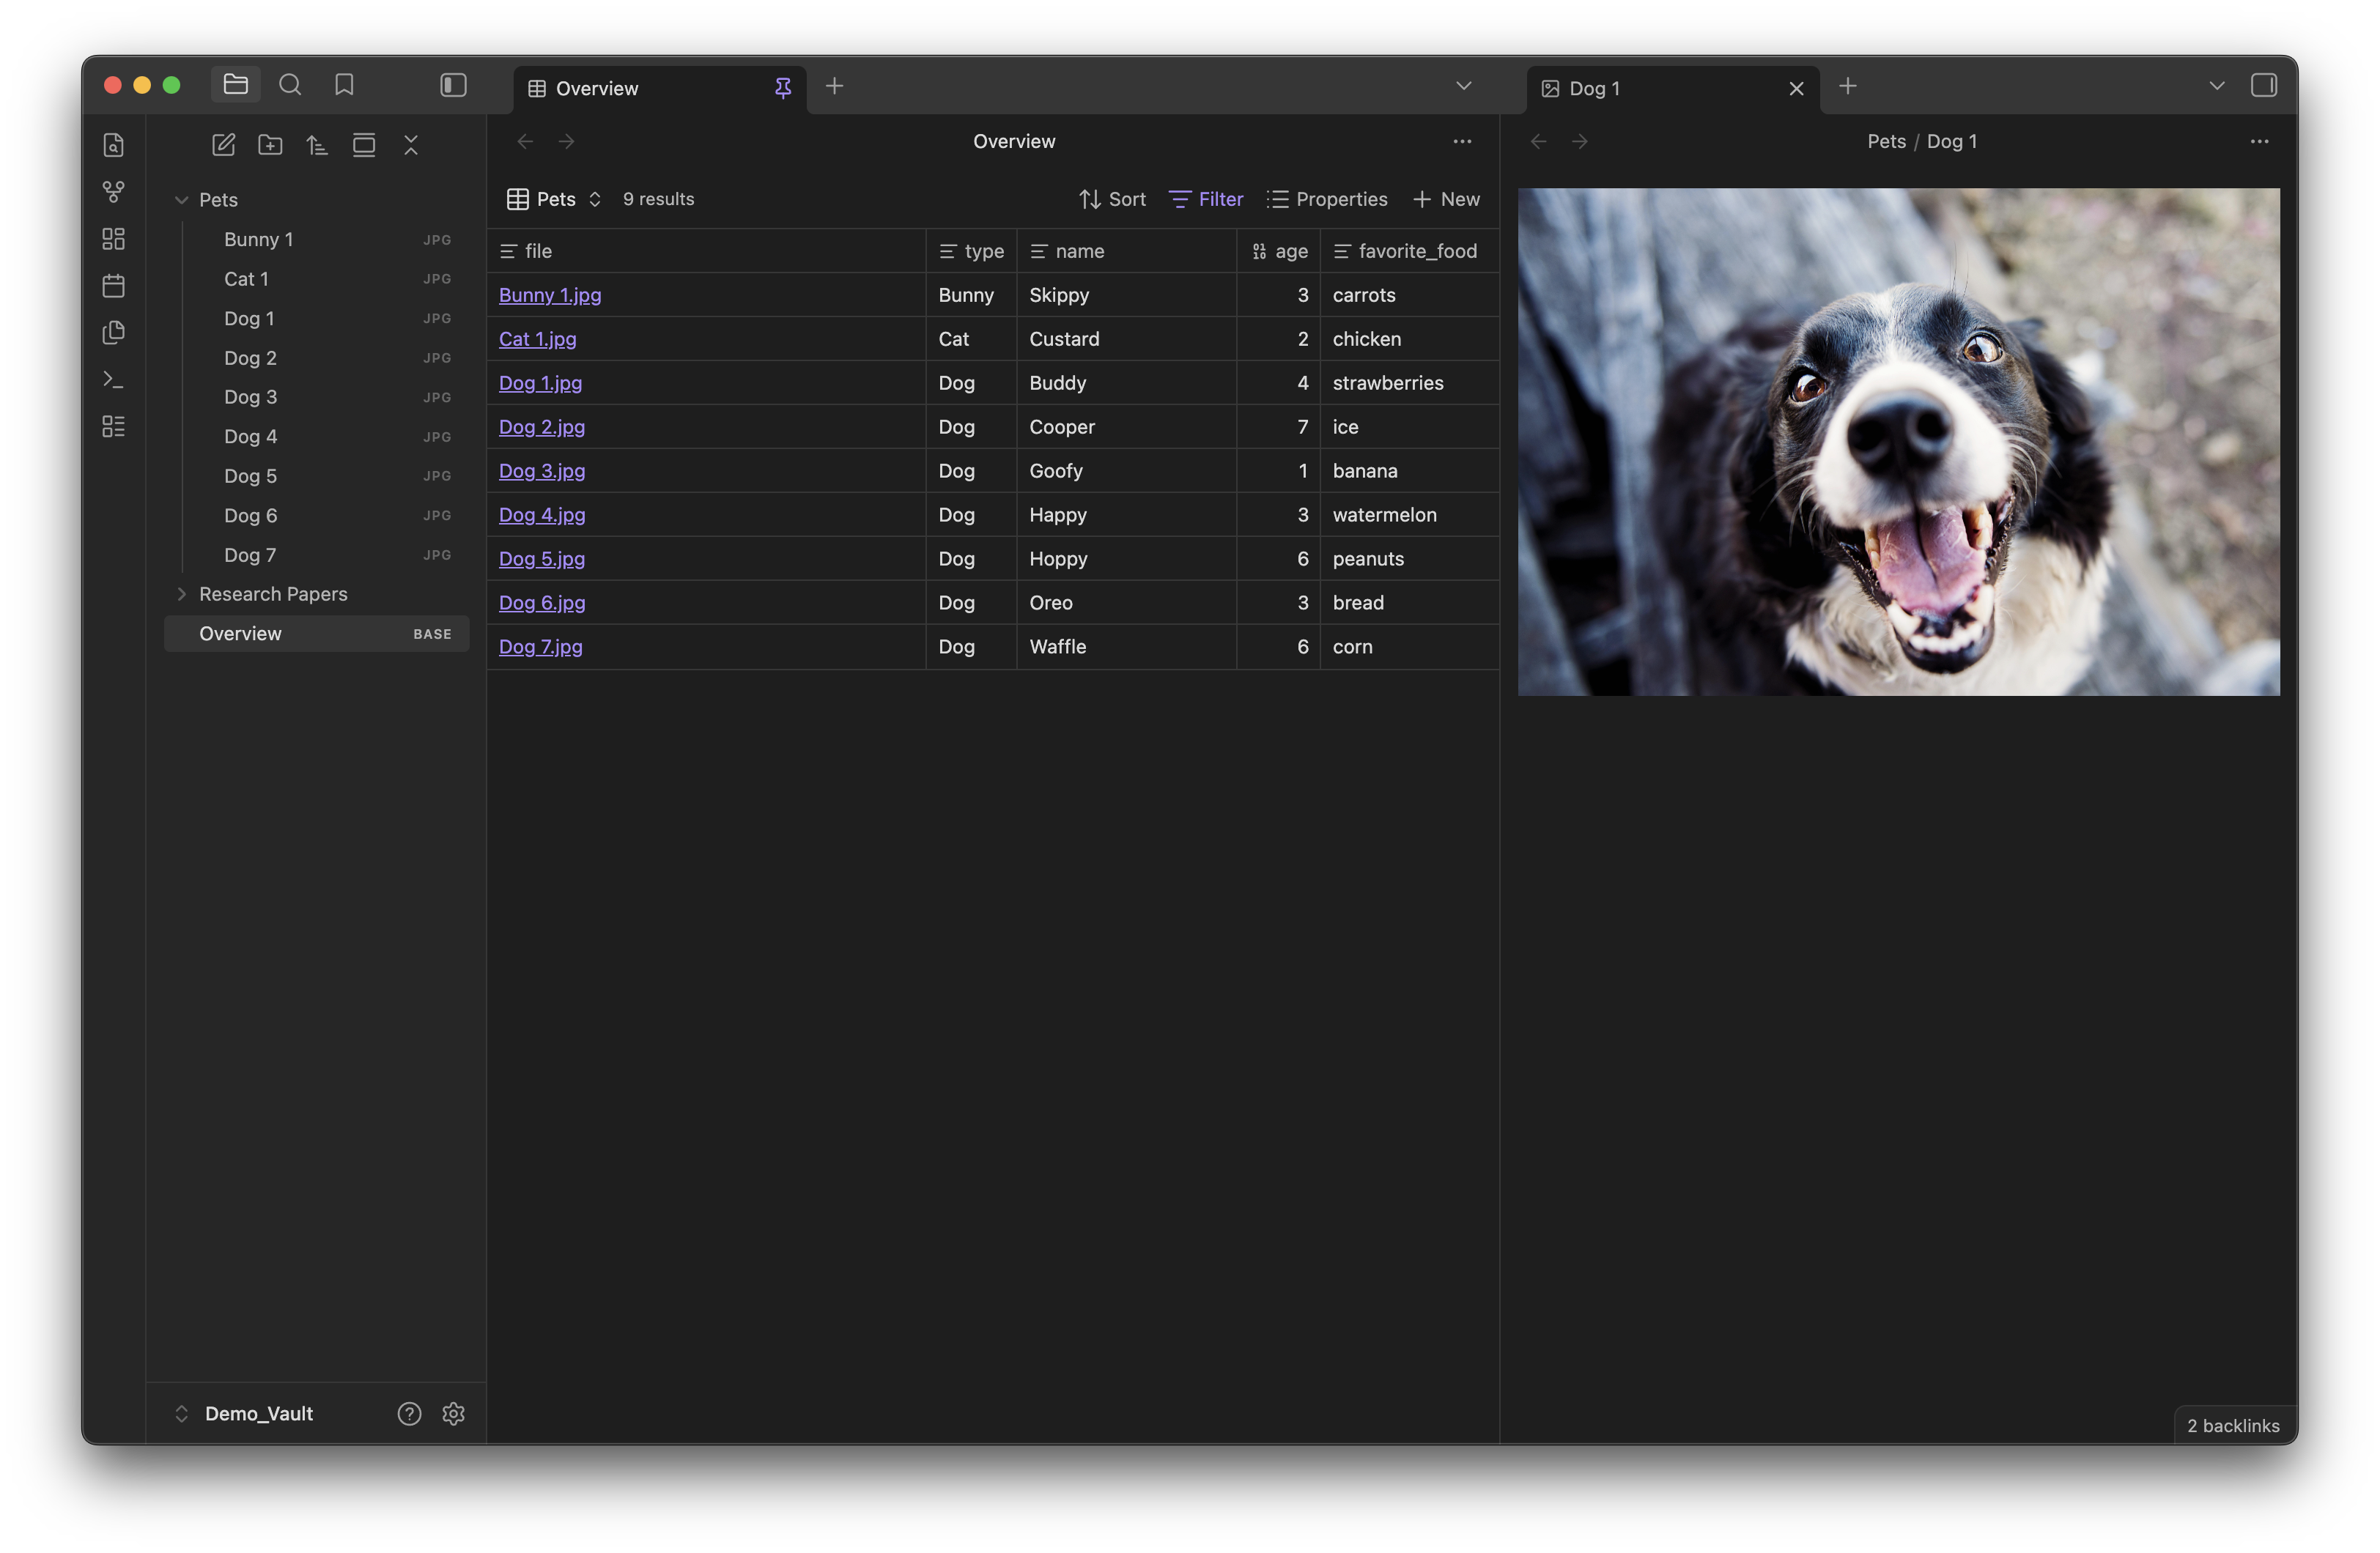The width and height of the screenshot is (2380, 1553).
Task: Open command palette terminal icon in ribbon
Action: [x=114, y=380]
